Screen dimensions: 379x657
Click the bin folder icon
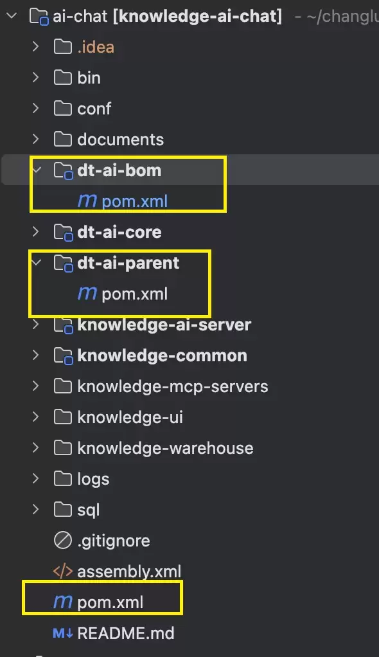[x=63, y=78]
